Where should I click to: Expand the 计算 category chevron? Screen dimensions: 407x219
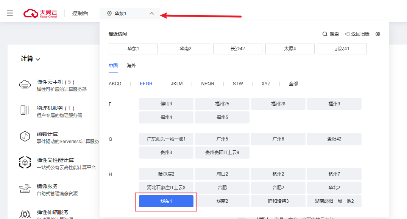38,59
